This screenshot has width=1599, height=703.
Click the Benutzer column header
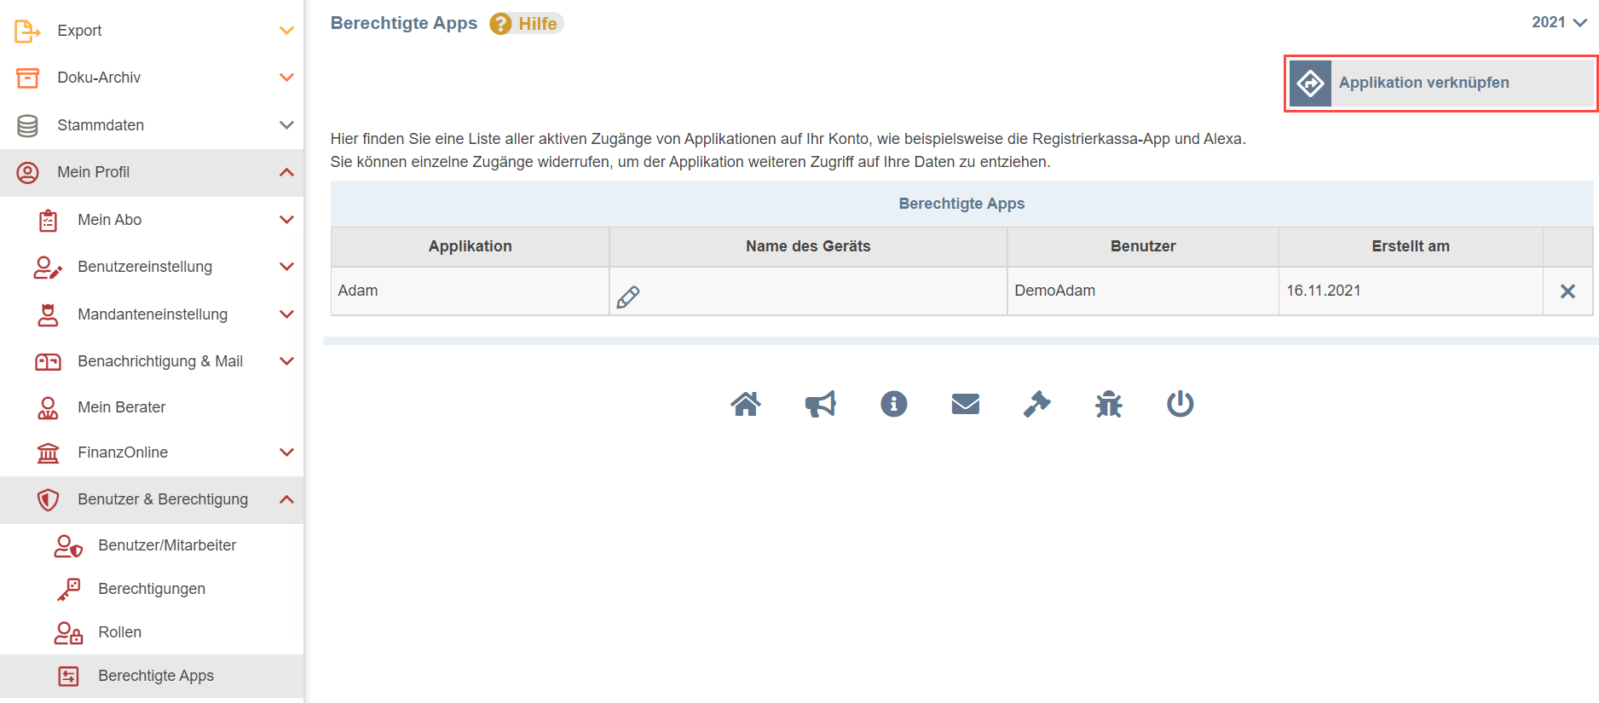coord(1143,246)
